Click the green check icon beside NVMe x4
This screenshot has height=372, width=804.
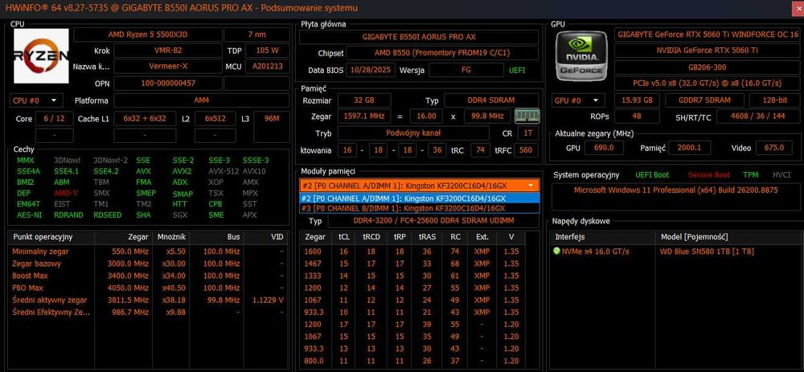tap(556, 251)
